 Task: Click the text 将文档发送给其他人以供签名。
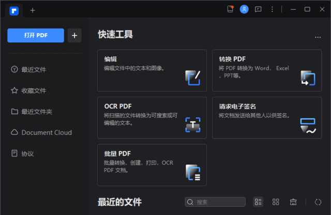[x=254, y=116]
